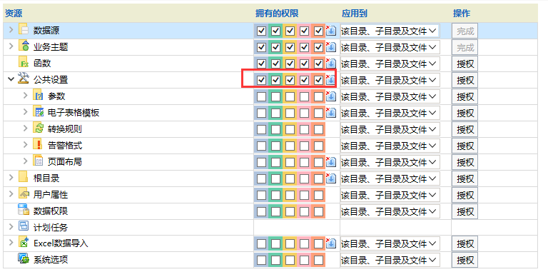This screenshot has height=277, width=548.
Task: Click the 转换规则 refresh icon
Action: coord(39,128)
